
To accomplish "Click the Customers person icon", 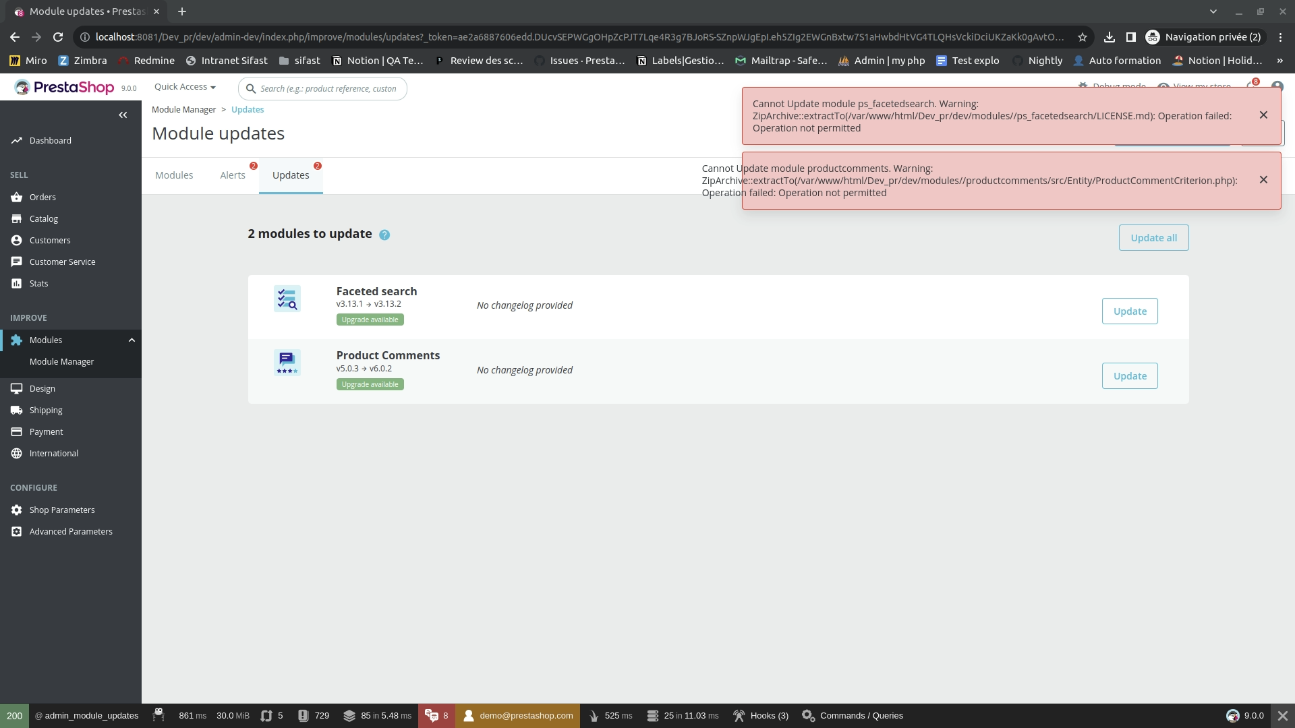I will point(16,240).
